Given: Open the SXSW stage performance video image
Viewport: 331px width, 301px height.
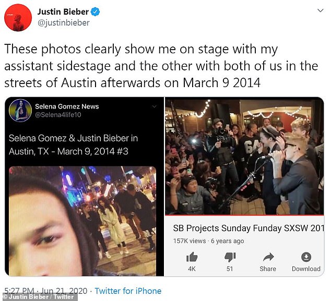Looking at the screenshot, I should click(x=244, y=156).
